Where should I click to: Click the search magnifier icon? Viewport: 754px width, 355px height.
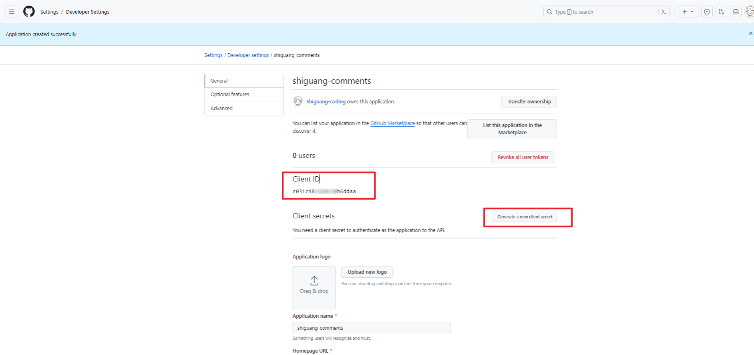[549, 12]
